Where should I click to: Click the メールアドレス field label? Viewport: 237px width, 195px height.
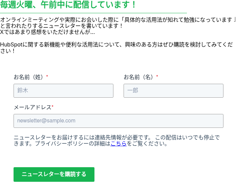33,108
